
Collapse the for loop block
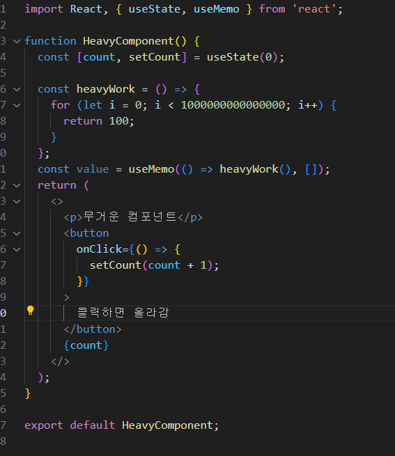(17, 105)
